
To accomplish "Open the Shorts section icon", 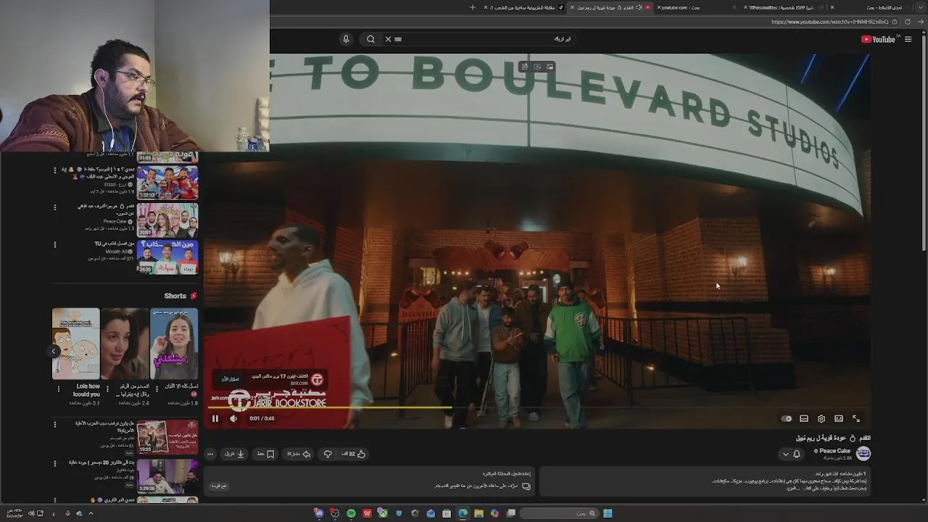I will click(x=193, y=296).
